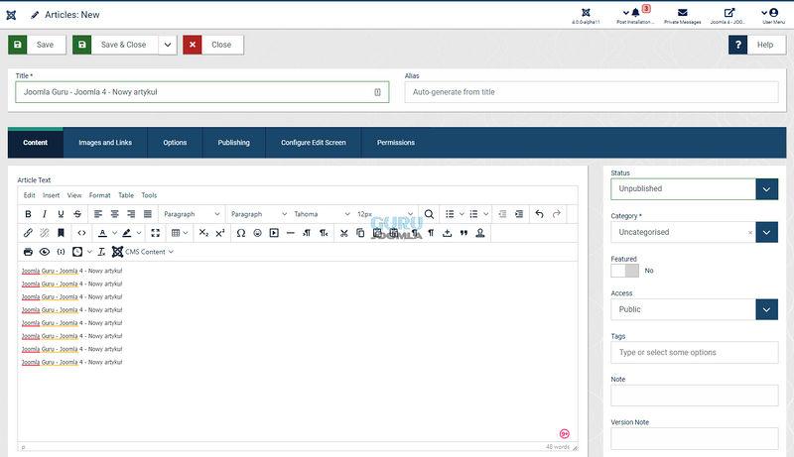
Task: Insert media with the play icon
Action: point(274,233)
